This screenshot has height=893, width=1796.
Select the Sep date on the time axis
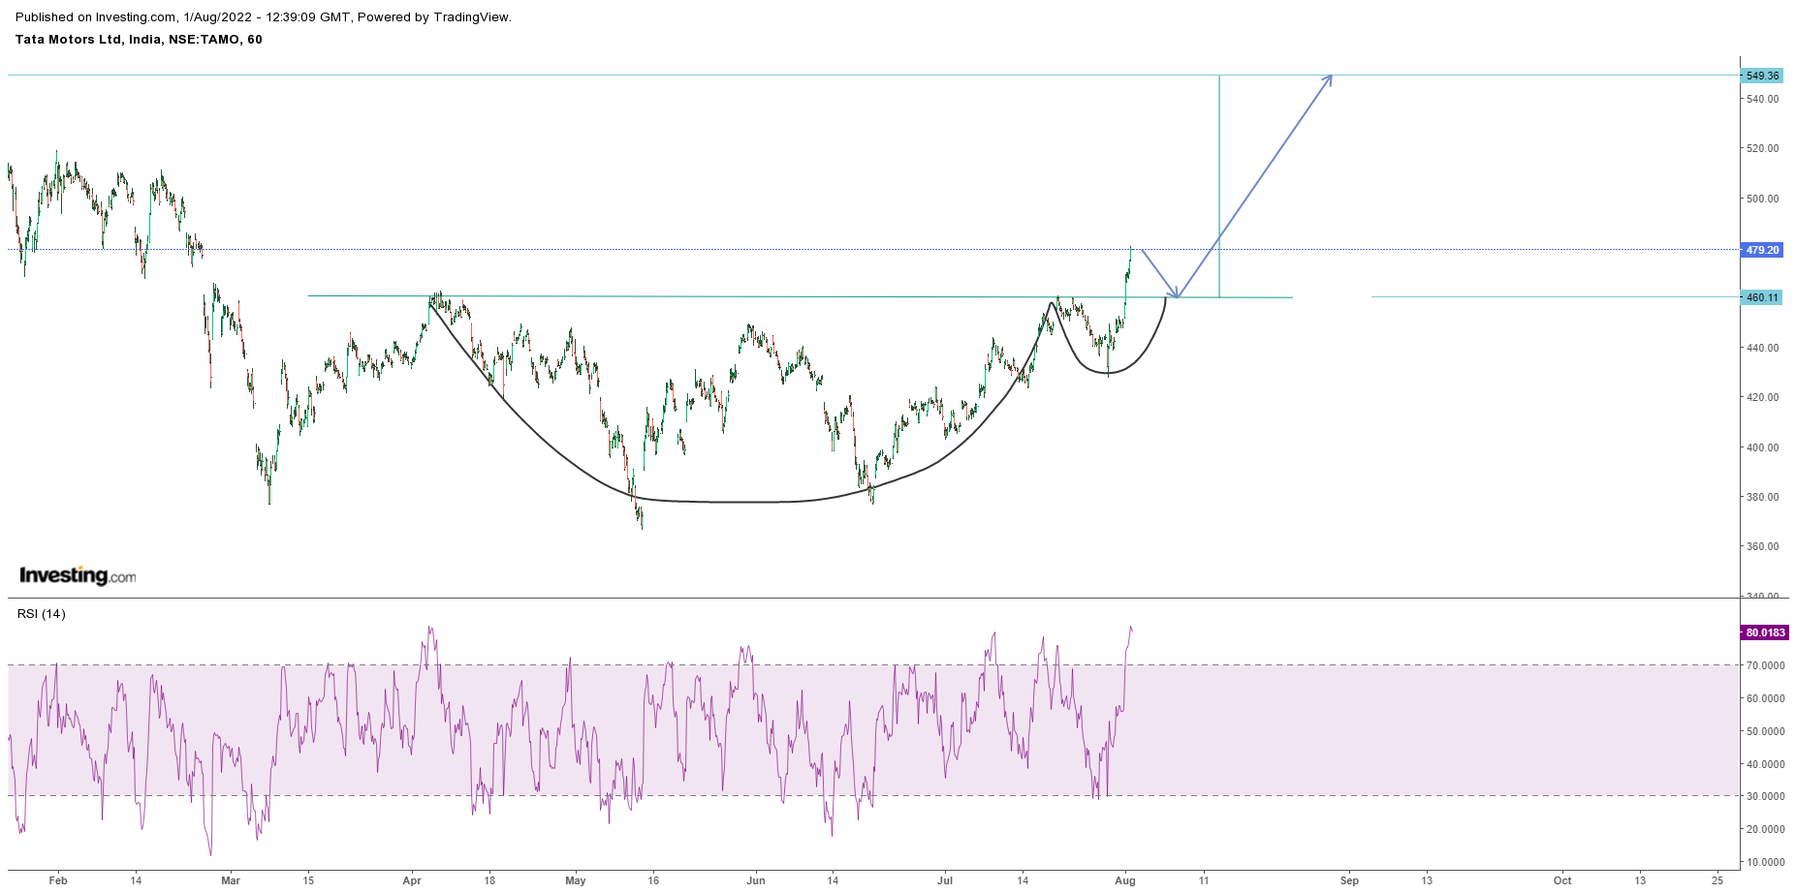pos(1349,880)
